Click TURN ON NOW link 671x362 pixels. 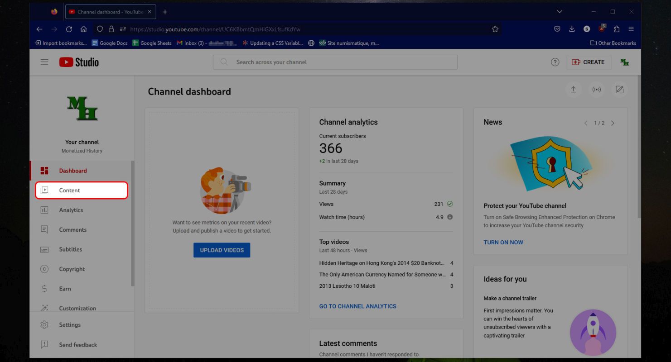(x=503, y=243)
